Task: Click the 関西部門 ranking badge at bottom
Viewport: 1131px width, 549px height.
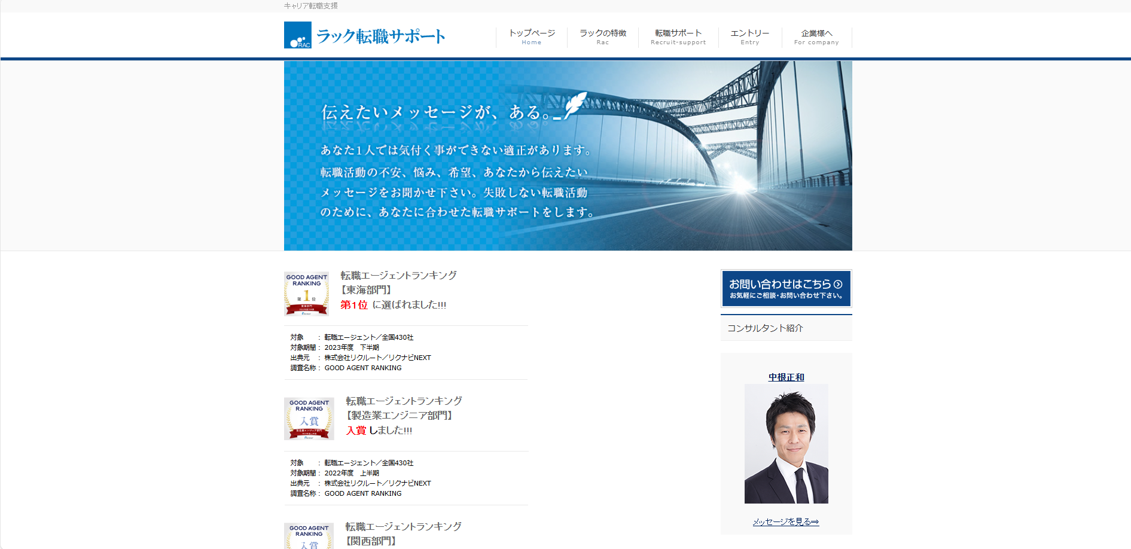Action: 309,536
